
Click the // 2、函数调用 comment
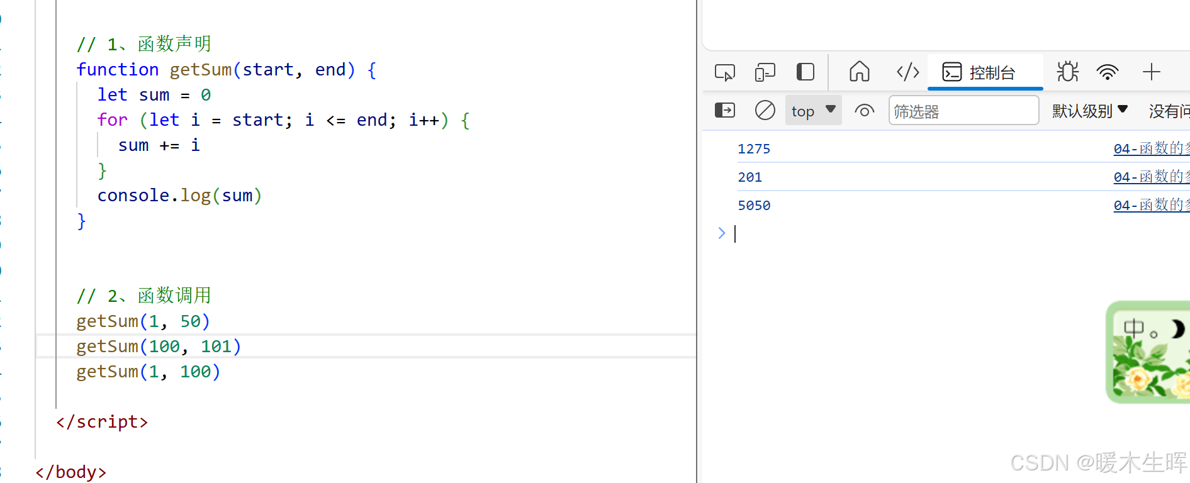coord(143,296)
